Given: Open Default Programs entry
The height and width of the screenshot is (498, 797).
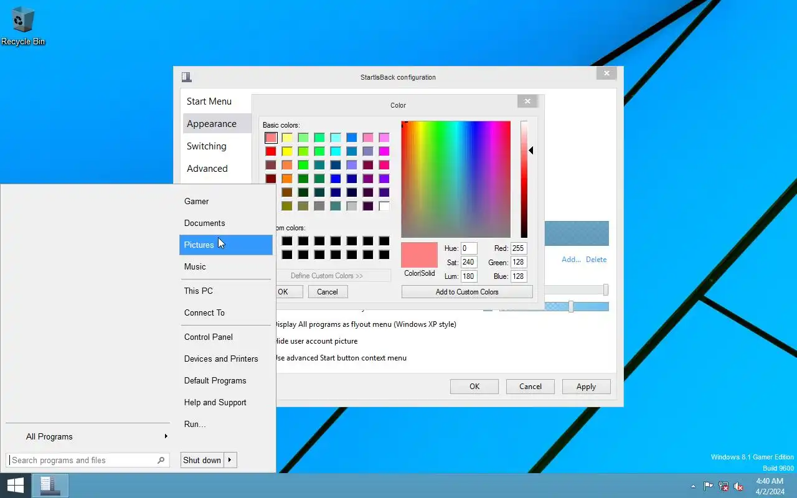Looking at the screenshot, I should (x=226, y=380).
